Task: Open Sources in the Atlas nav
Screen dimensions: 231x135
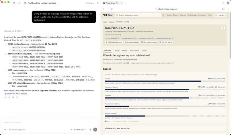Action: click(183, 15)
